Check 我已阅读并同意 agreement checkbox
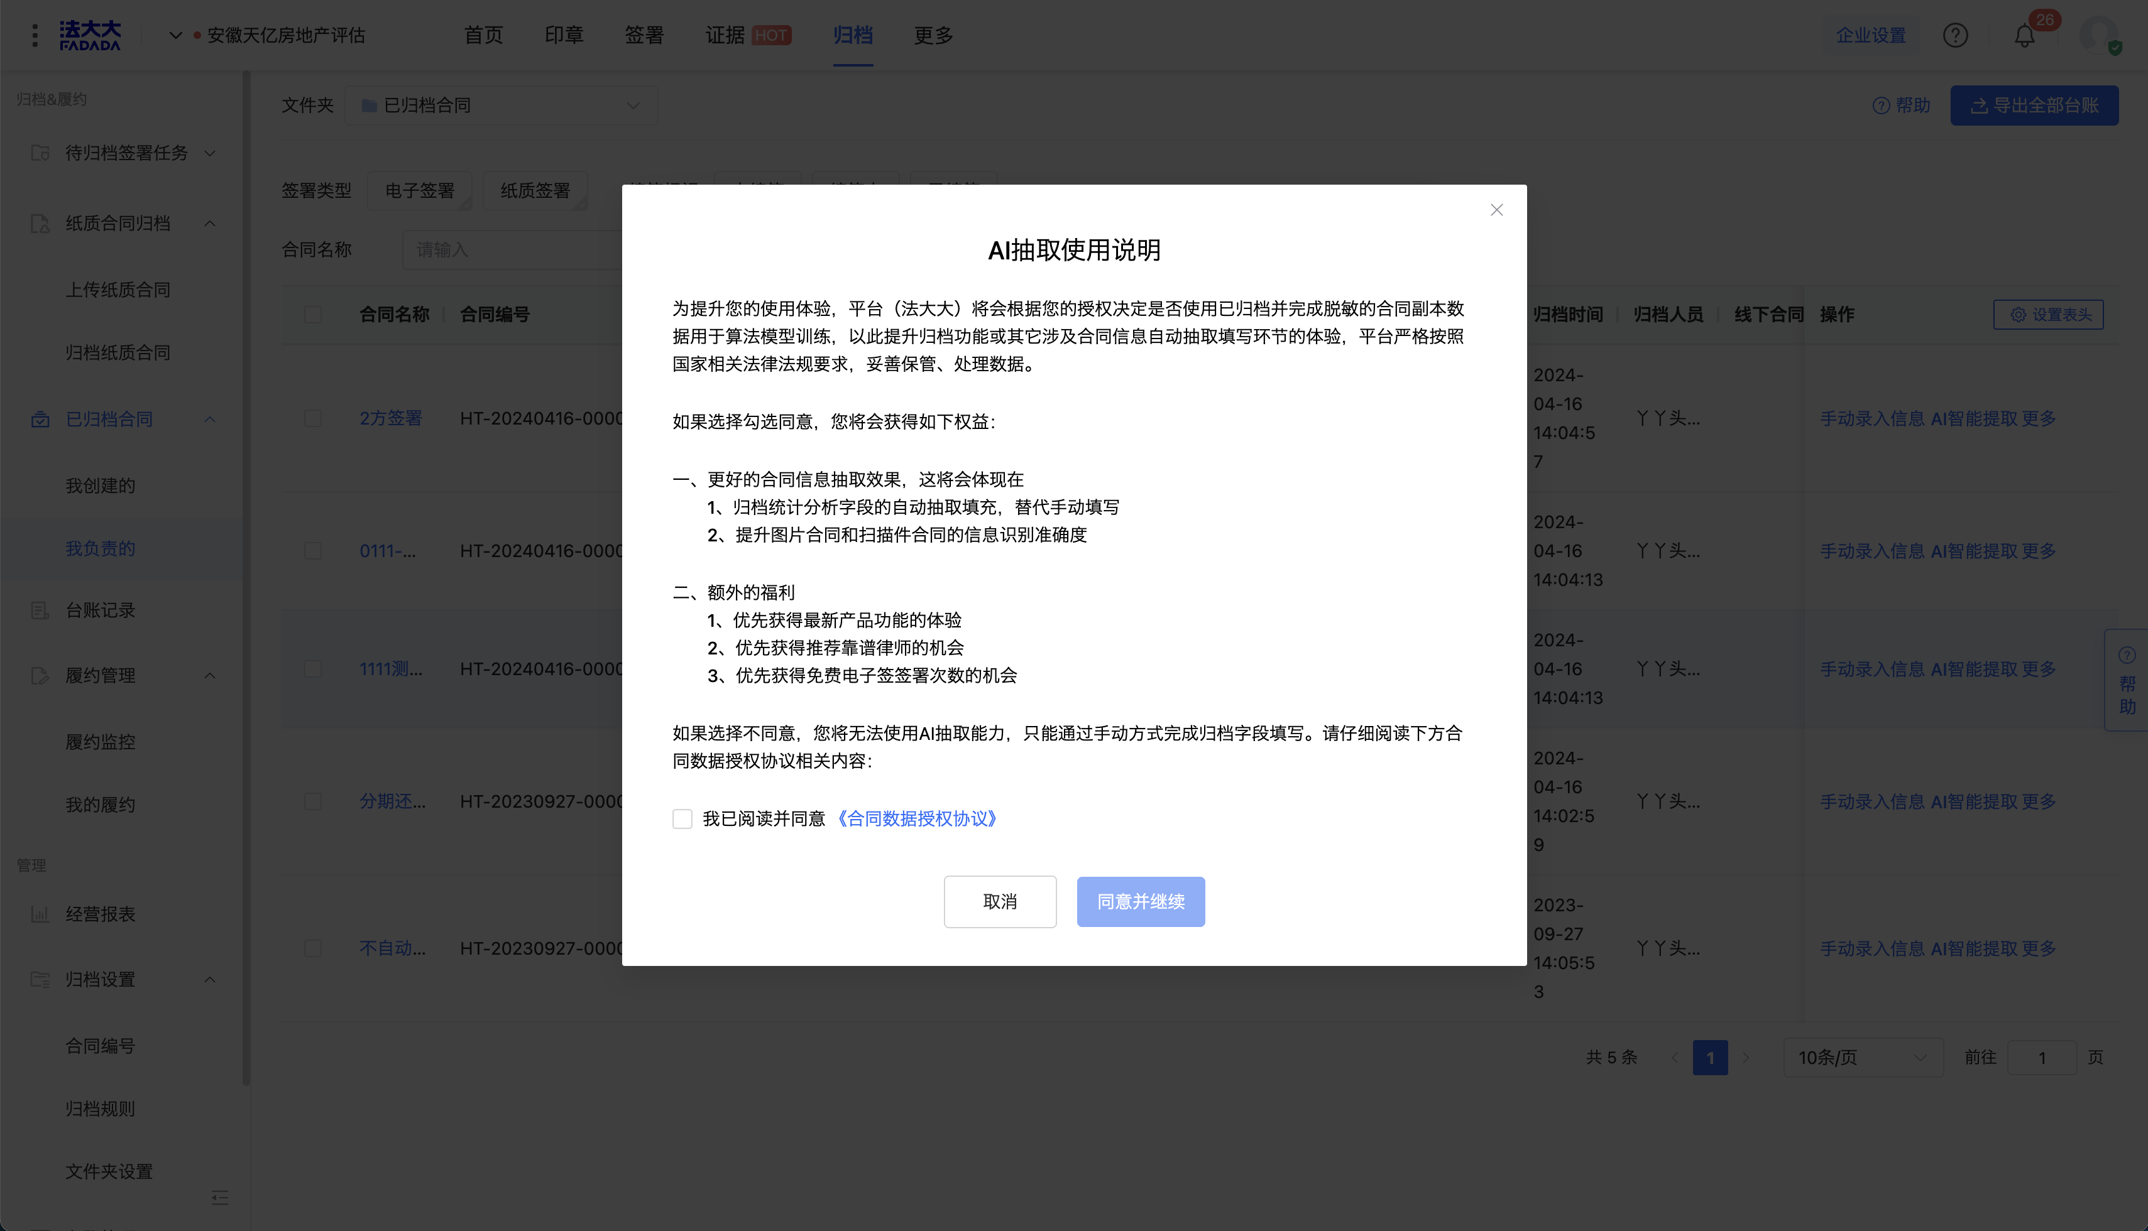 pyautogui.click(x=682, y=818)
